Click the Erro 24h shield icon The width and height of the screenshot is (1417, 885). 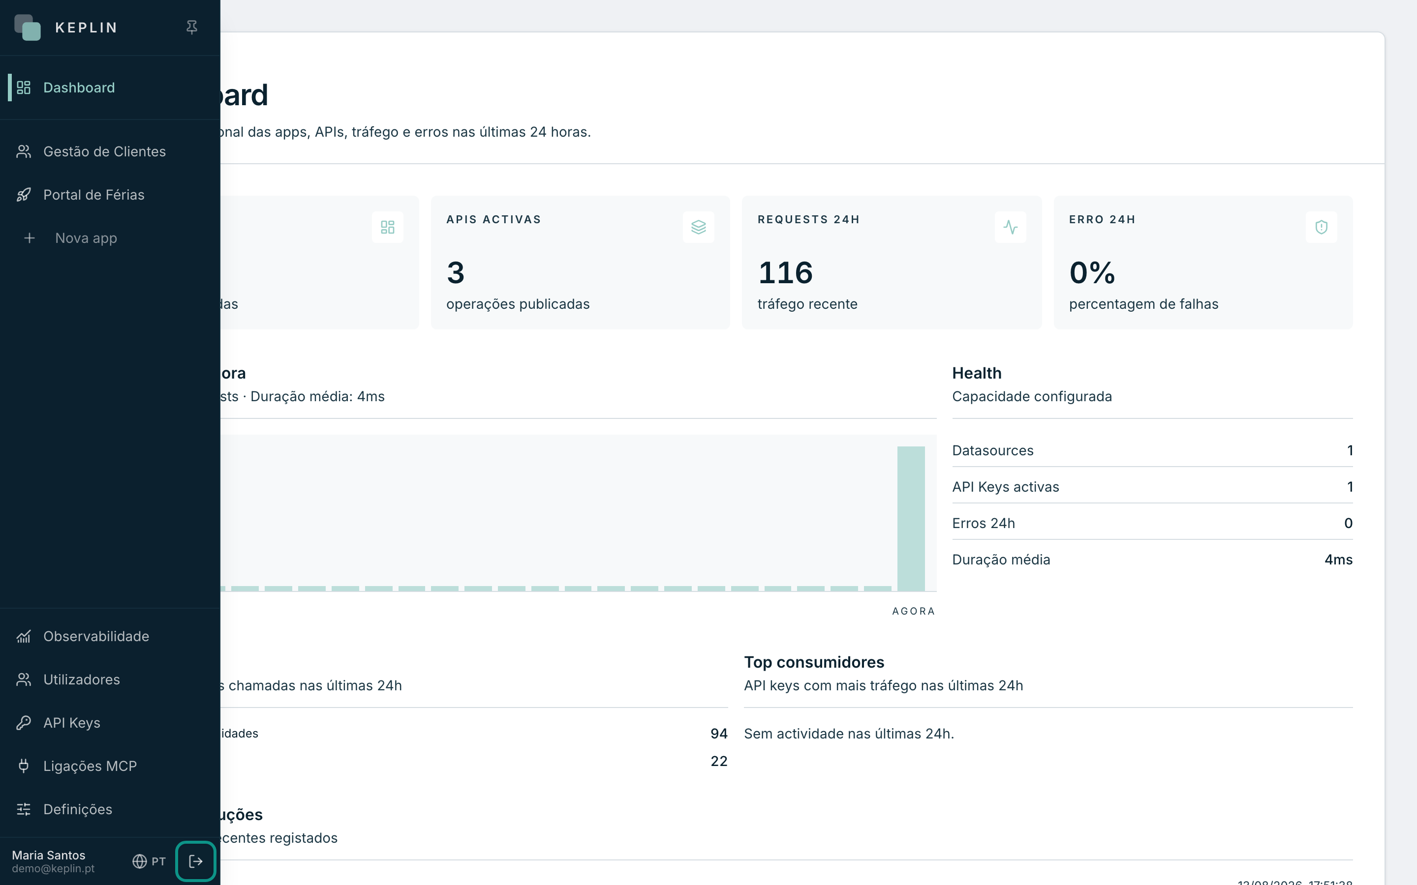tap(1322, 227)
